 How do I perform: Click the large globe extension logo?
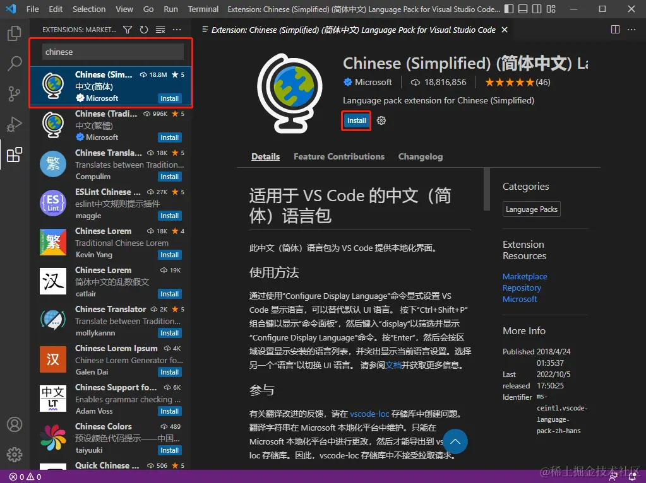coord(290,93)
